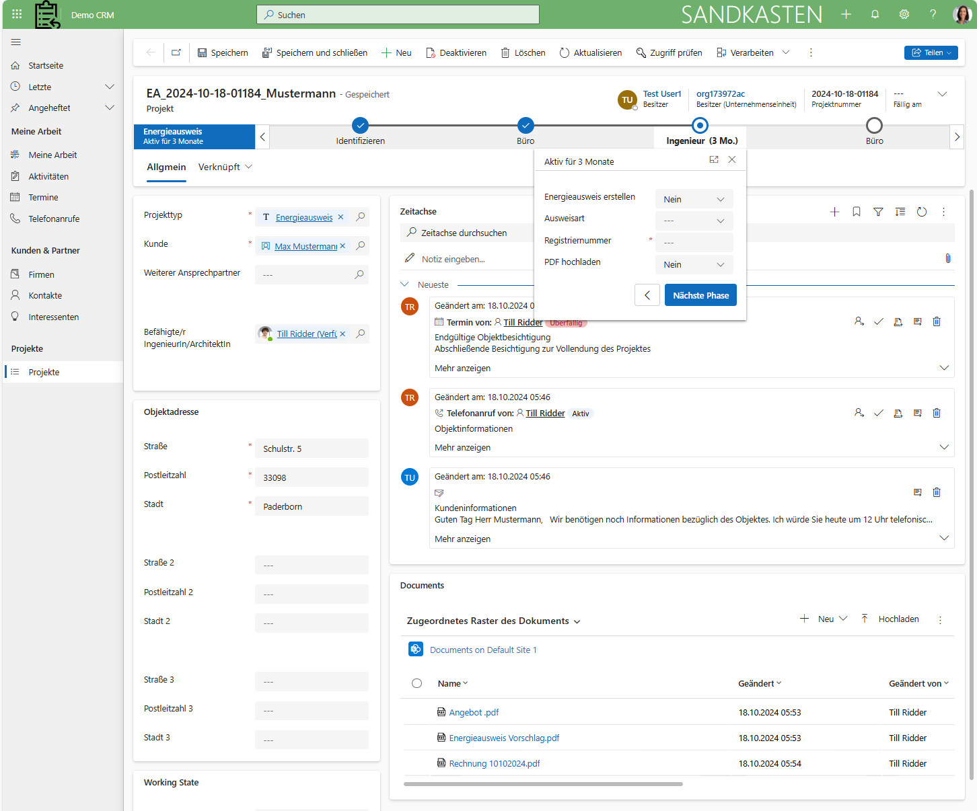Image resolution: width=977 pixels, height=811 pixels.
Task: Expand header fields chevron
Action: [x=942, y=94]
